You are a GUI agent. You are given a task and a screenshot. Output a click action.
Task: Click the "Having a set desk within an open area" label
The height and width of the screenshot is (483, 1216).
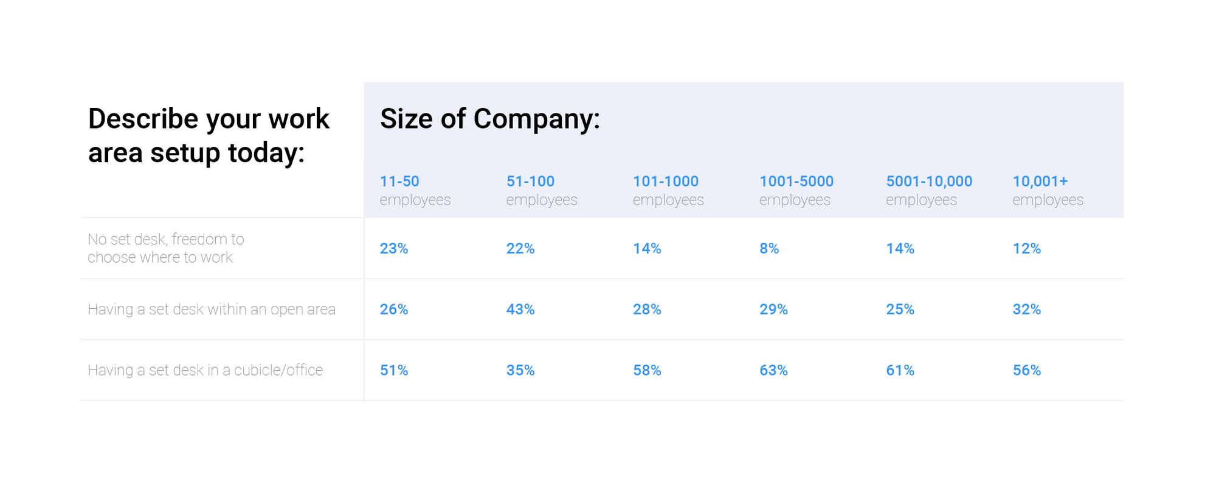tap(211, 309)
